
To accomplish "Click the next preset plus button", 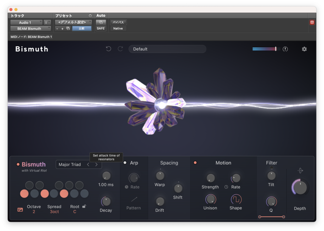I will [x=62, y=29].
